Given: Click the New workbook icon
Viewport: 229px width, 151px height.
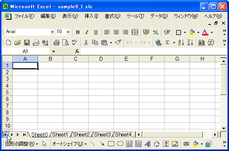Looking at the screenshot, I should pos(8,43).
